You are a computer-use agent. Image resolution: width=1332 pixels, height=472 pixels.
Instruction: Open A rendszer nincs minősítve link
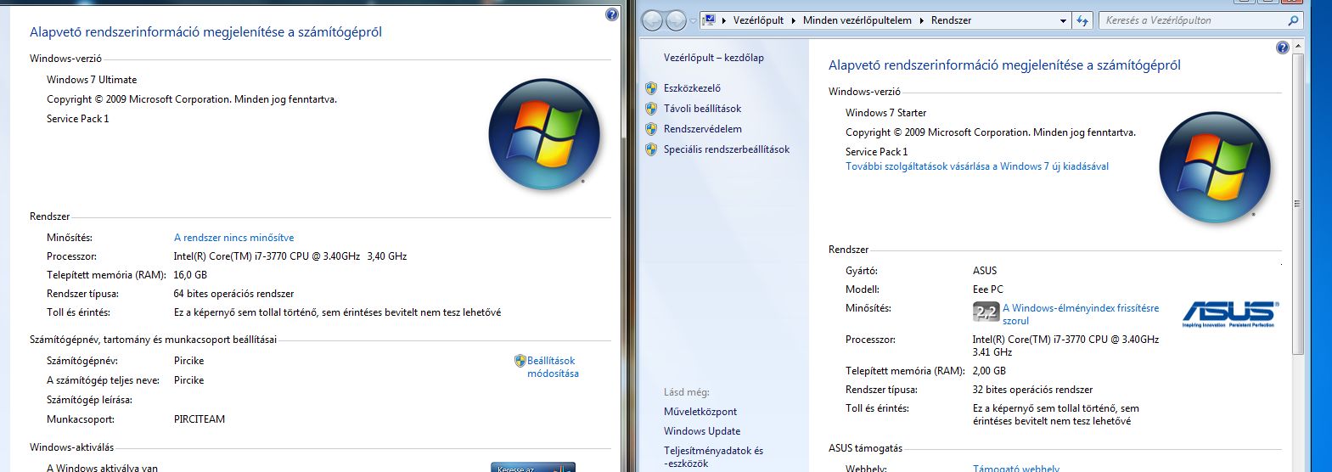pyautogui.click(x=233, y=238)
